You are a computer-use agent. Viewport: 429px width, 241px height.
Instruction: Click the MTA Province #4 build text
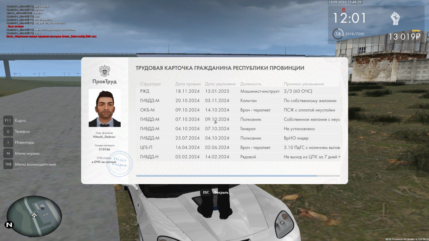click(x=407, y=239)
